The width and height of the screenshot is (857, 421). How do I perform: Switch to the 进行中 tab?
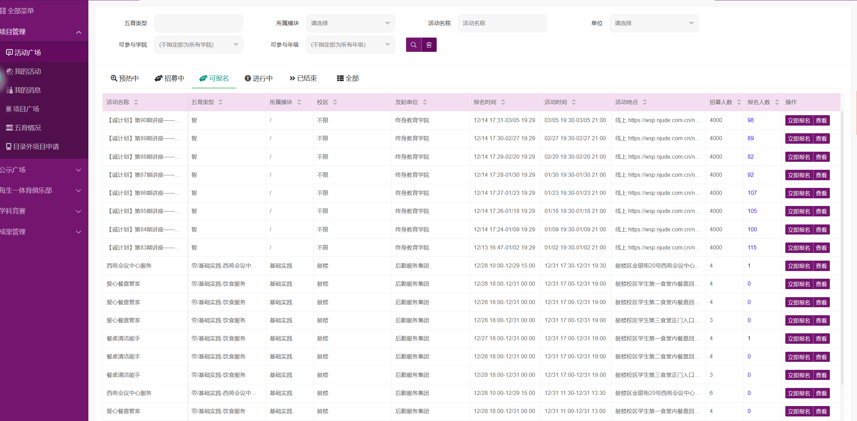[x=259, y=79]
